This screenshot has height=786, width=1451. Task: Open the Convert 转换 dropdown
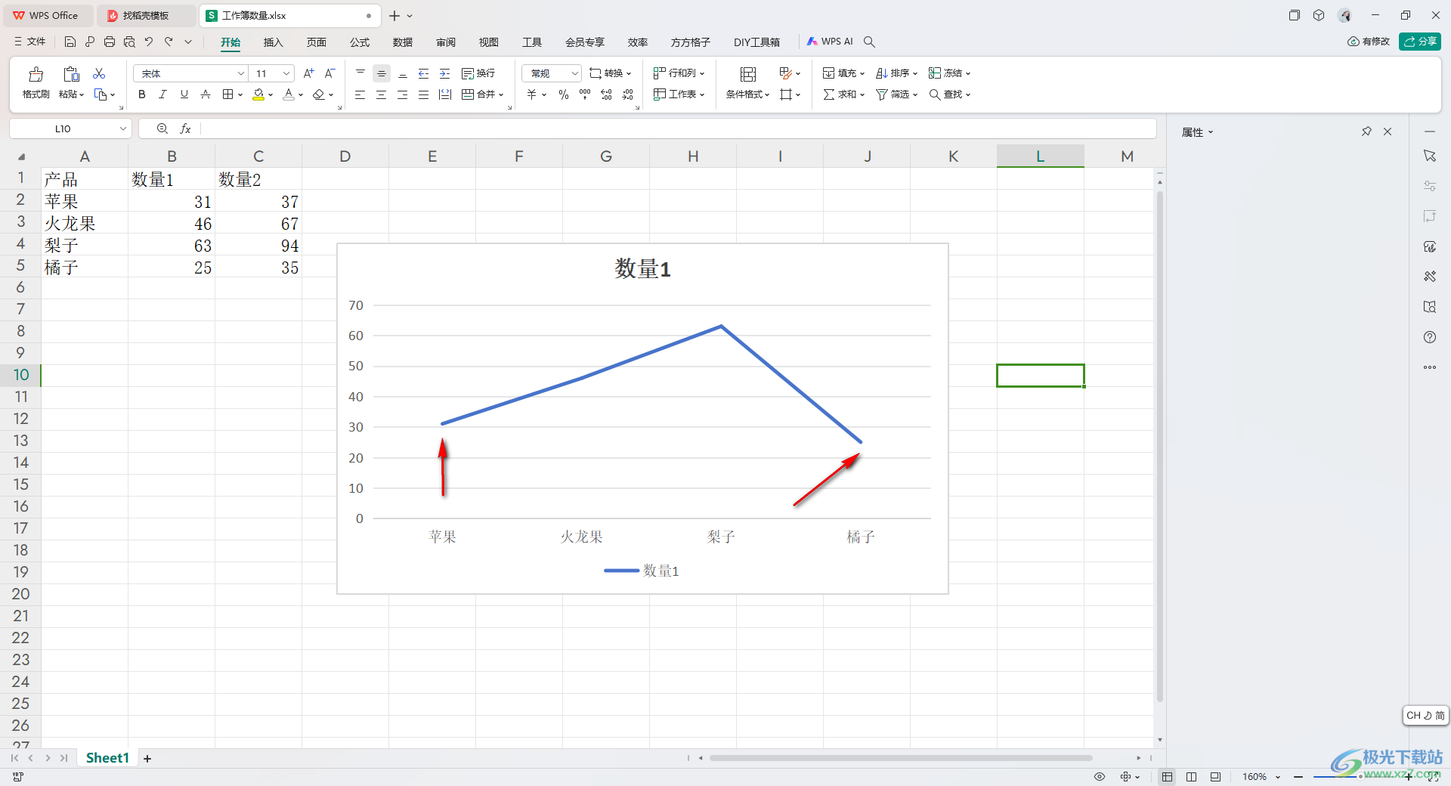click(611, 73)
